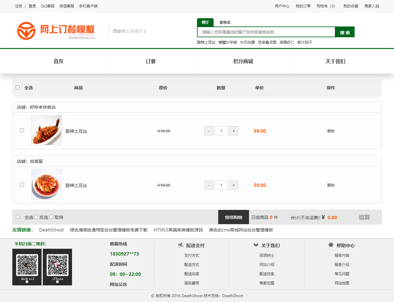
Task: Open the 好味来快餐店 dish thumbnail
Action: [46, 130]
